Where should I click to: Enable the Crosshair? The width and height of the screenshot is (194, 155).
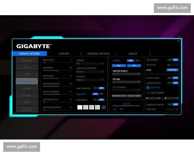[95, 100]
